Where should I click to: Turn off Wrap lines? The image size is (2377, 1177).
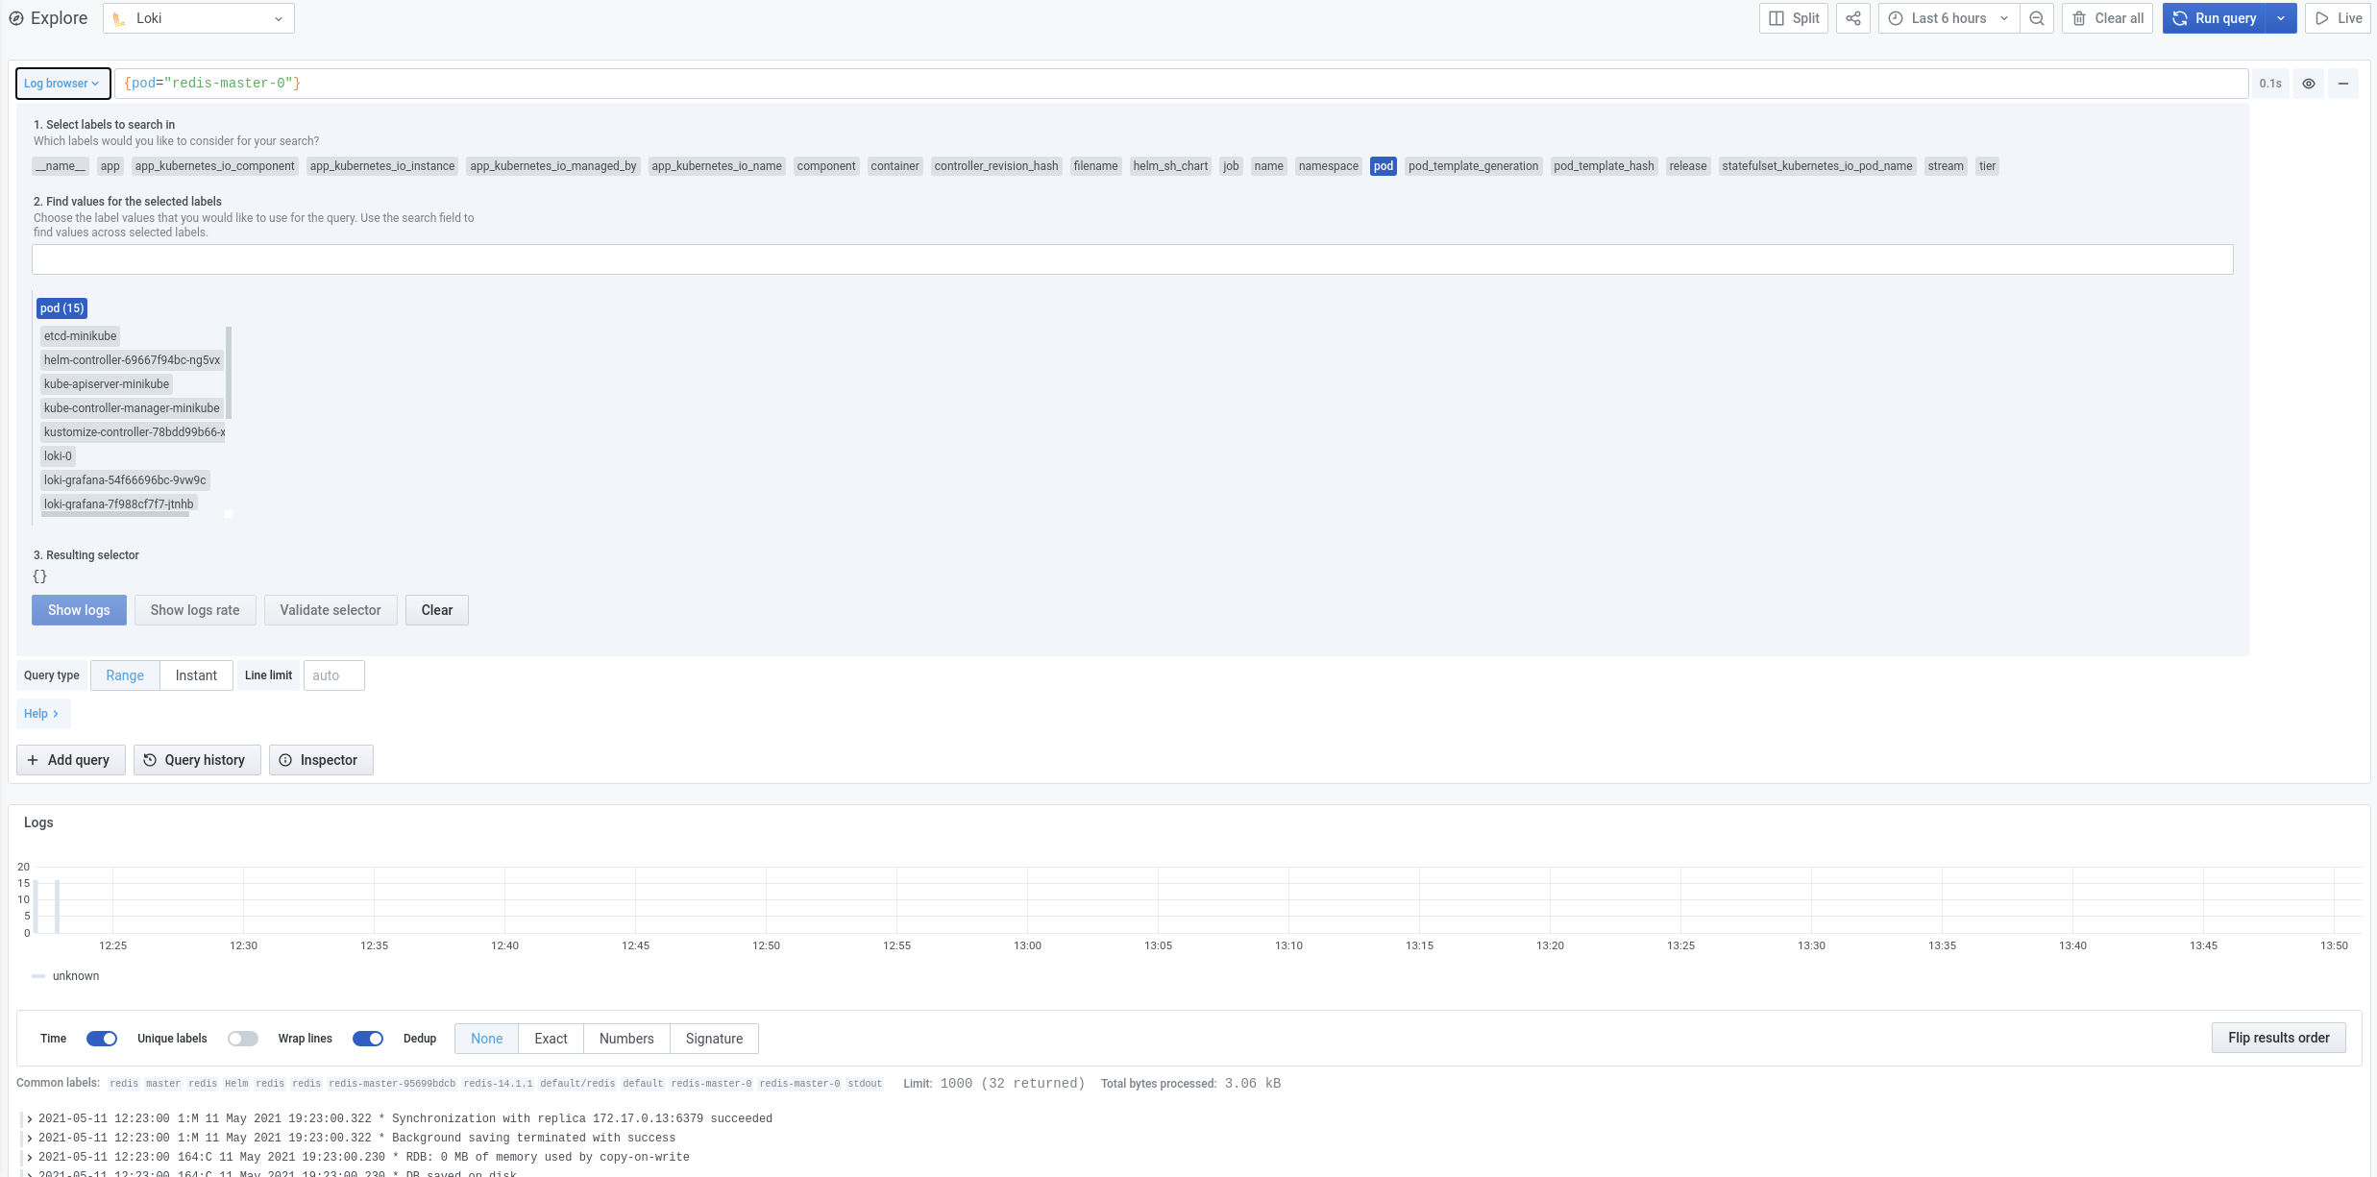coord(367,1039)
